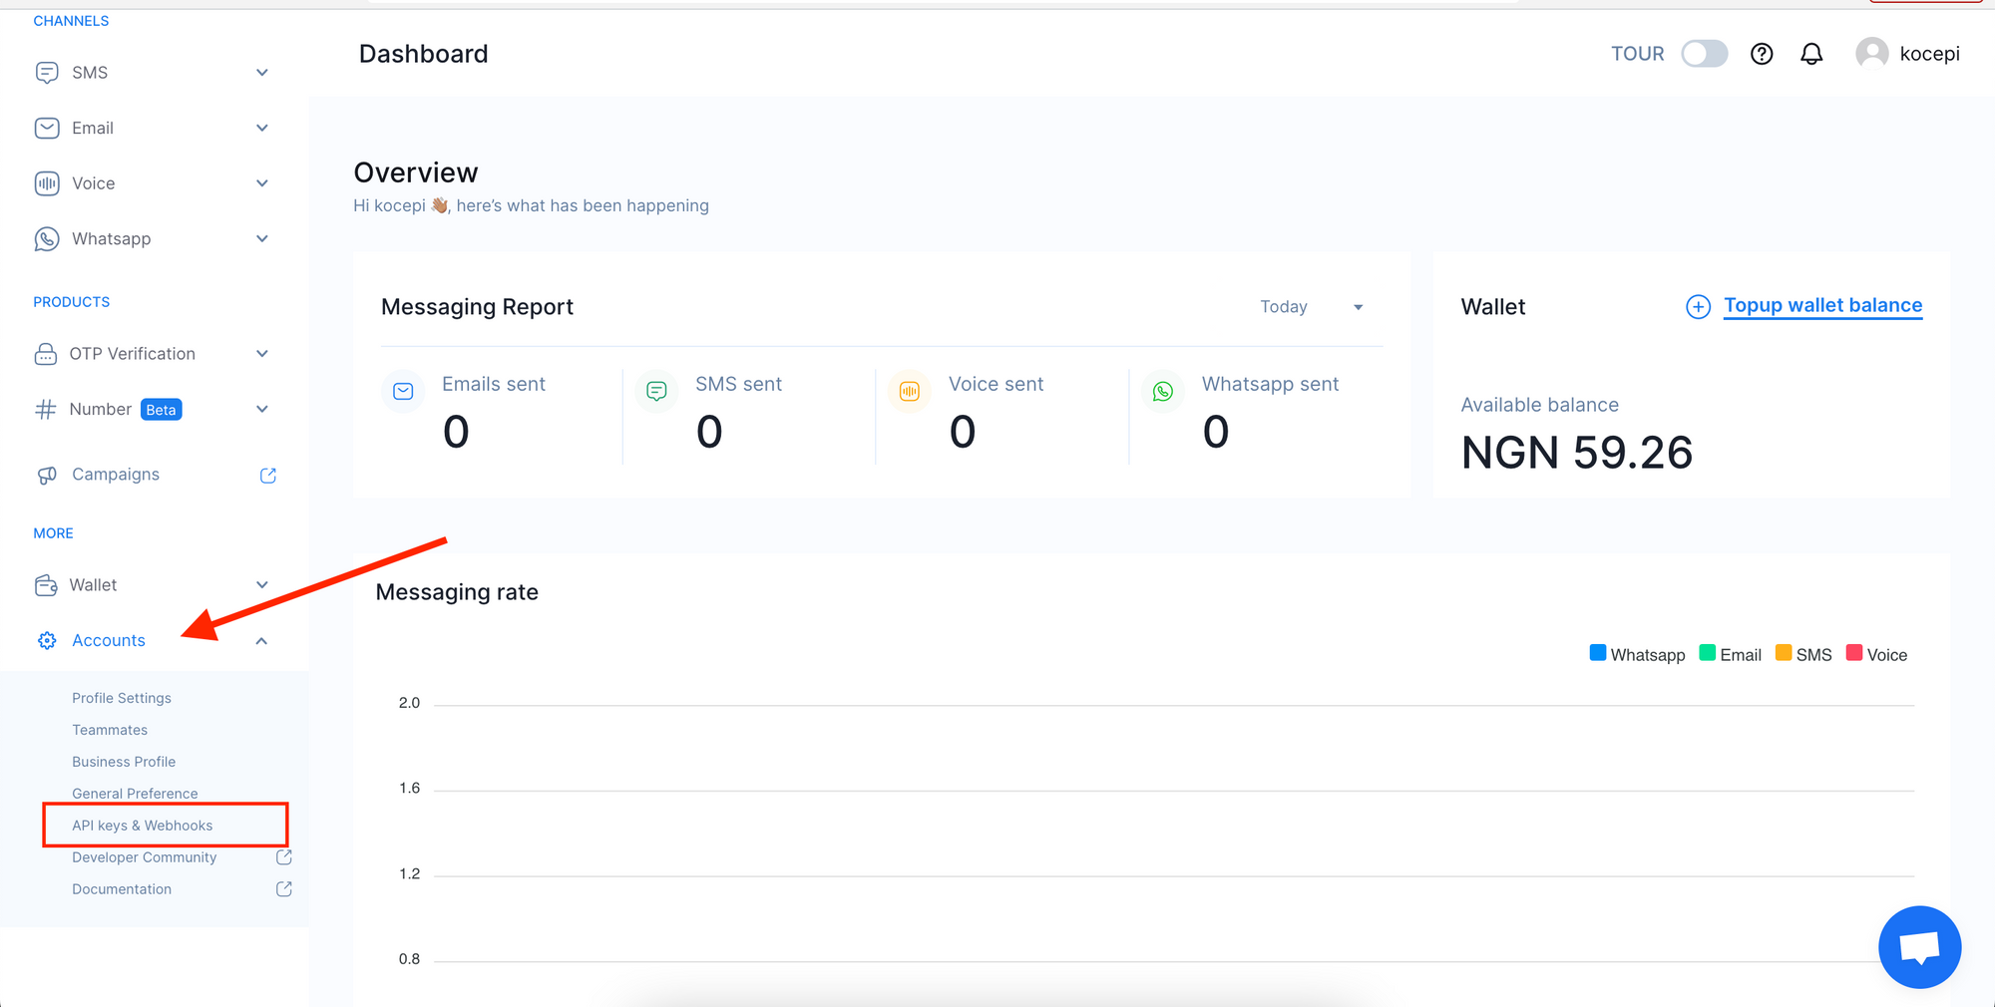The height and width of the screenshot is (1007, 1995).
Task: Open the Today date range dropdown
Action: pos(1312,307)
